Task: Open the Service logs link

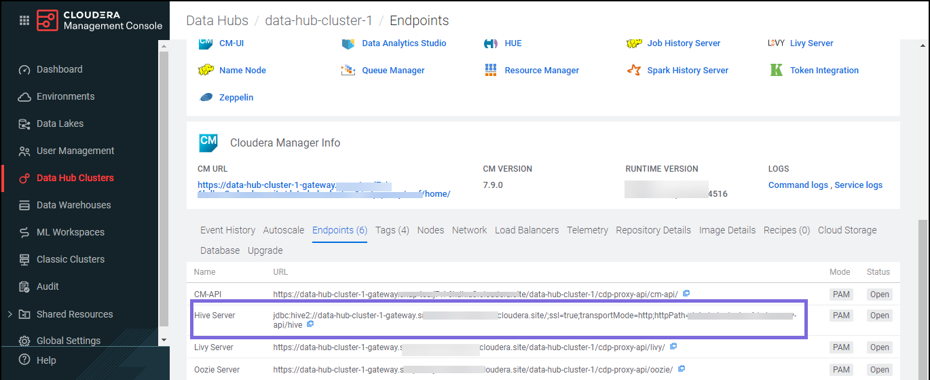Action: tap(858, 185)
